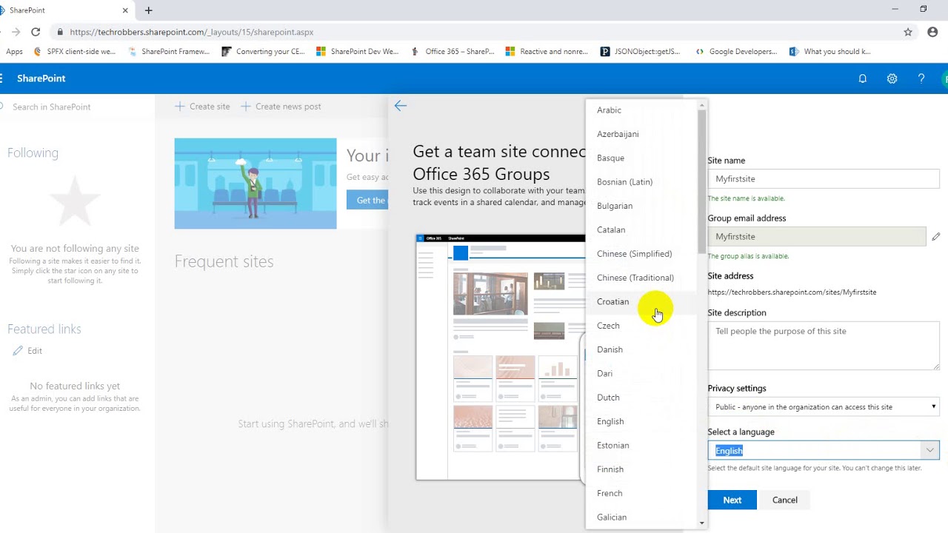Open the Privacy settings dropdown
Image resolution: width=948 pixels, height=533 pixels.
824,406
